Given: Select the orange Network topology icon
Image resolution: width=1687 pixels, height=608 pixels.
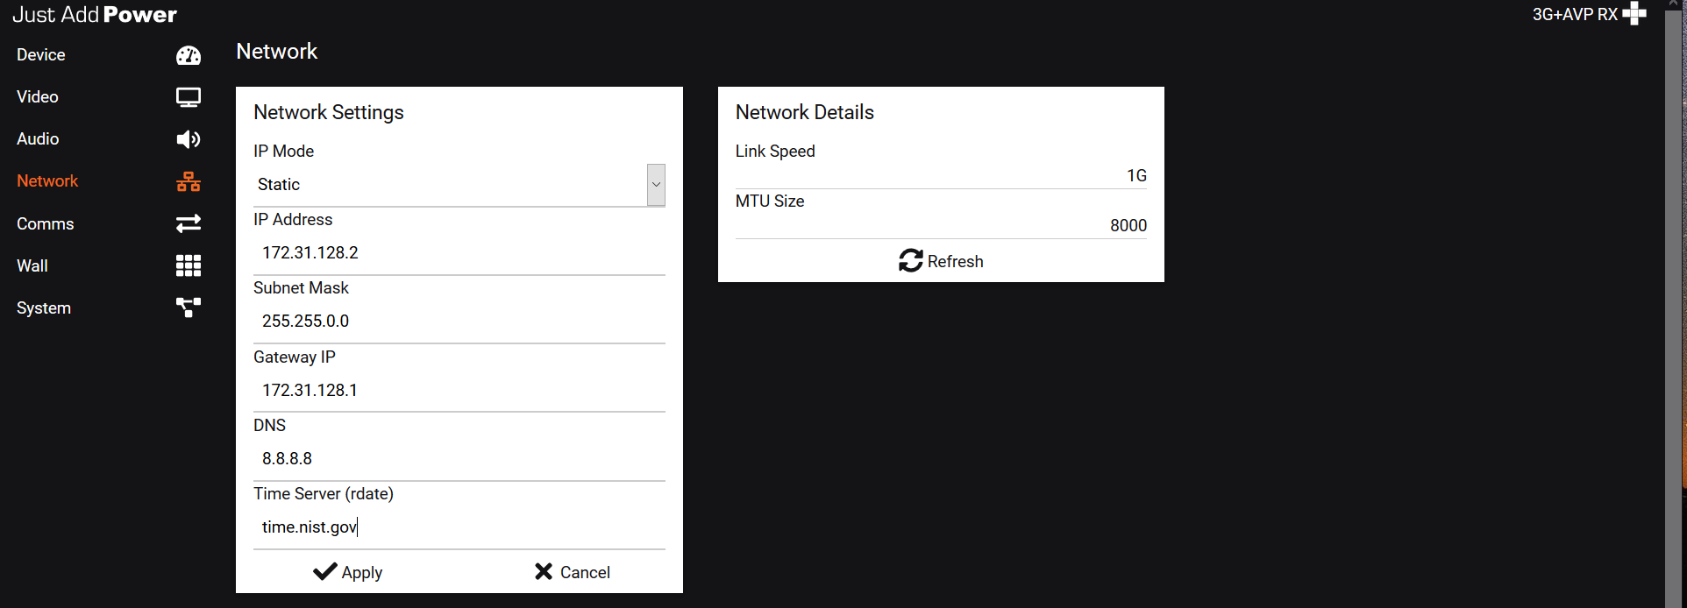Looking at the screenshot, I should click(x=189, y=181).
